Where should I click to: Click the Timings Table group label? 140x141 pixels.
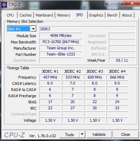pos(18,68)
